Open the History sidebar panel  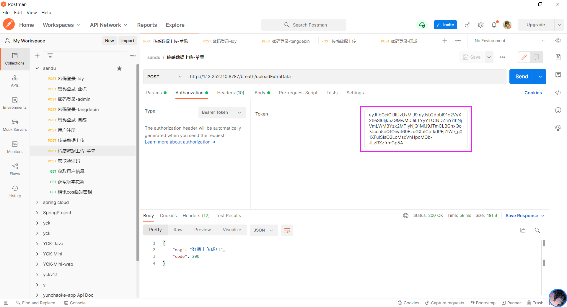15,192
